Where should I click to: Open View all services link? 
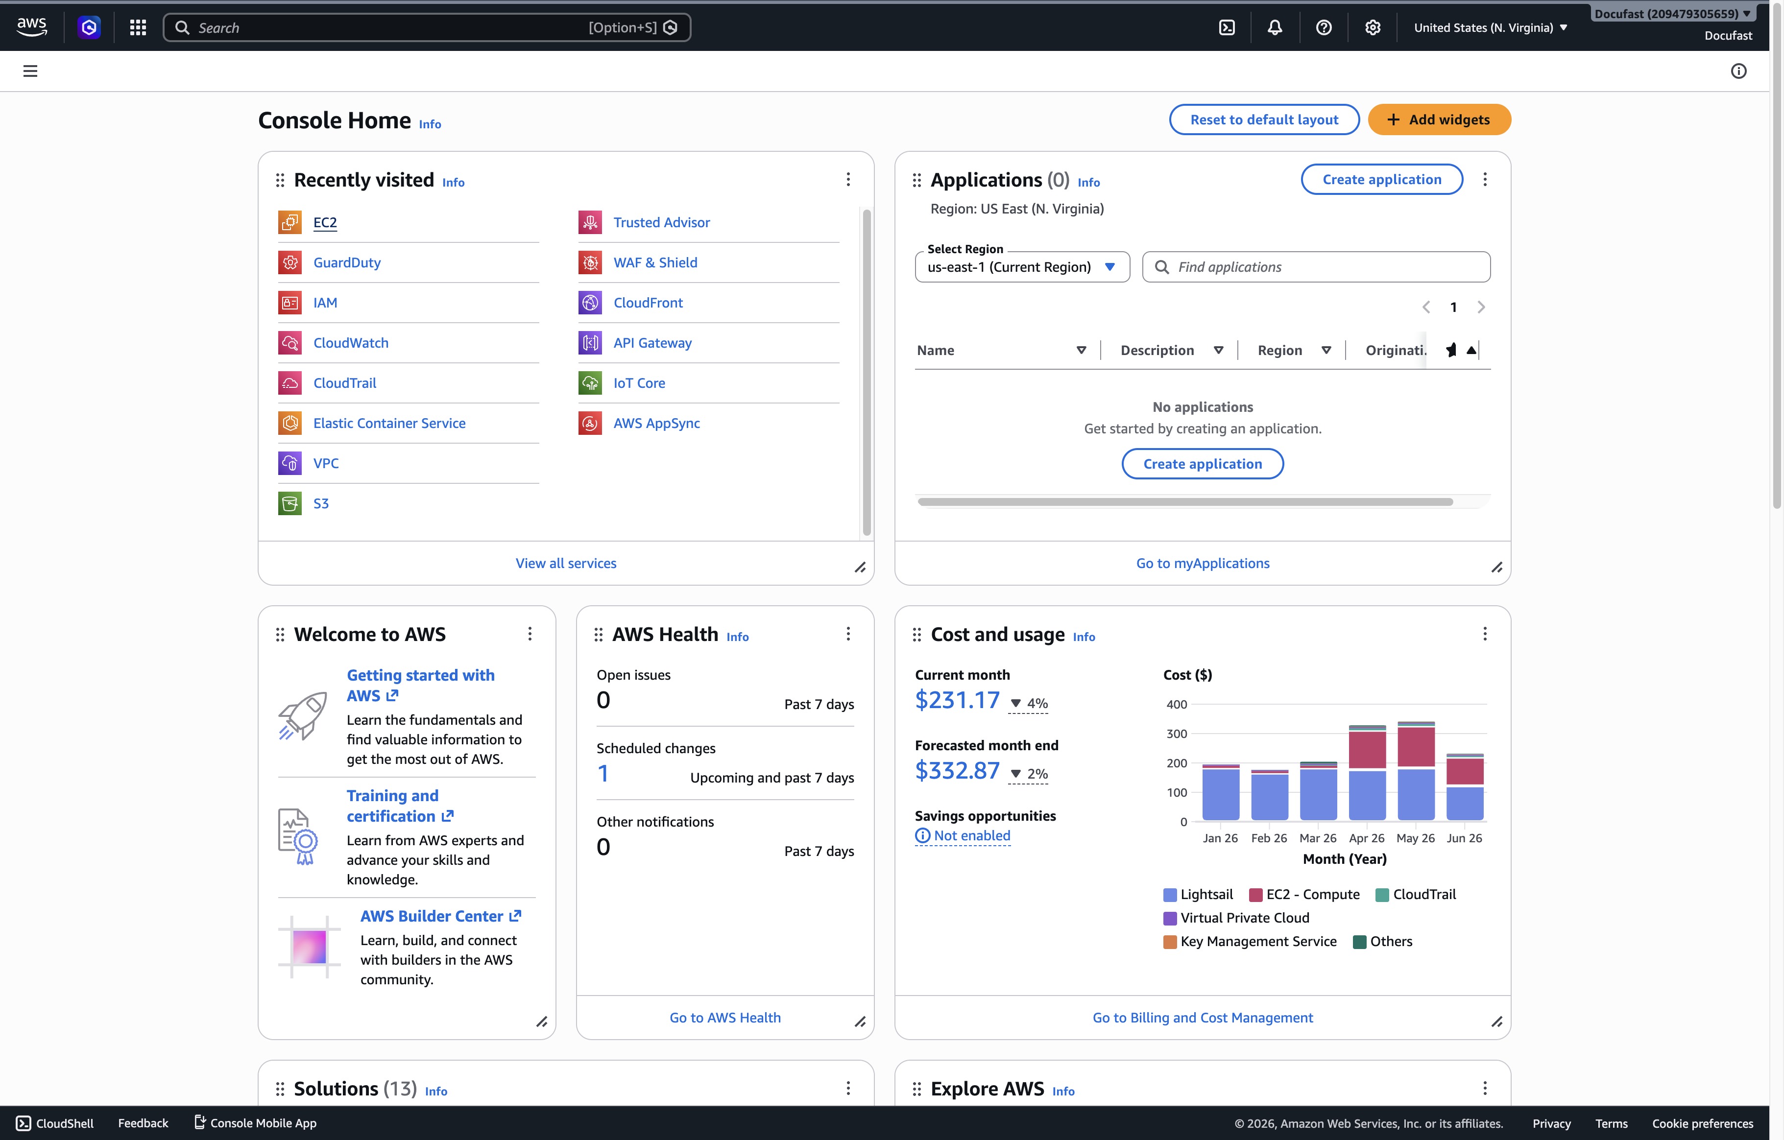(566, 564)
